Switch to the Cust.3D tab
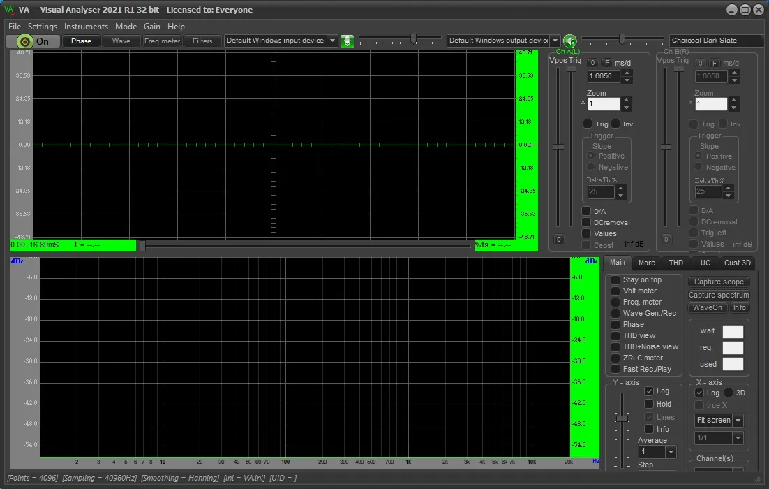This screenshot has width=769, height=489. point(737,263)
